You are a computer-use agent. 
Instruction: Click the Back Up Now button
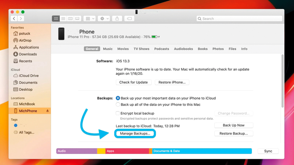(x=233, y=125)
